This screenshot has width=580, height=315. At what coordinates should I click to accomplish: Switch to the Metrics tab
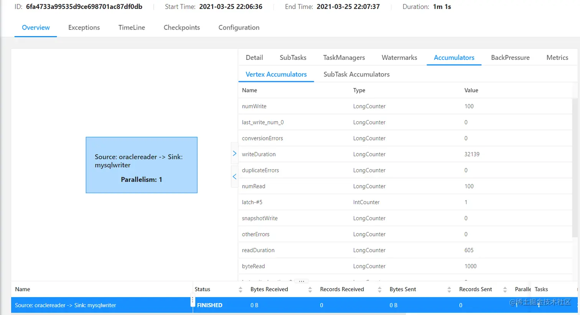click(557, 58)
